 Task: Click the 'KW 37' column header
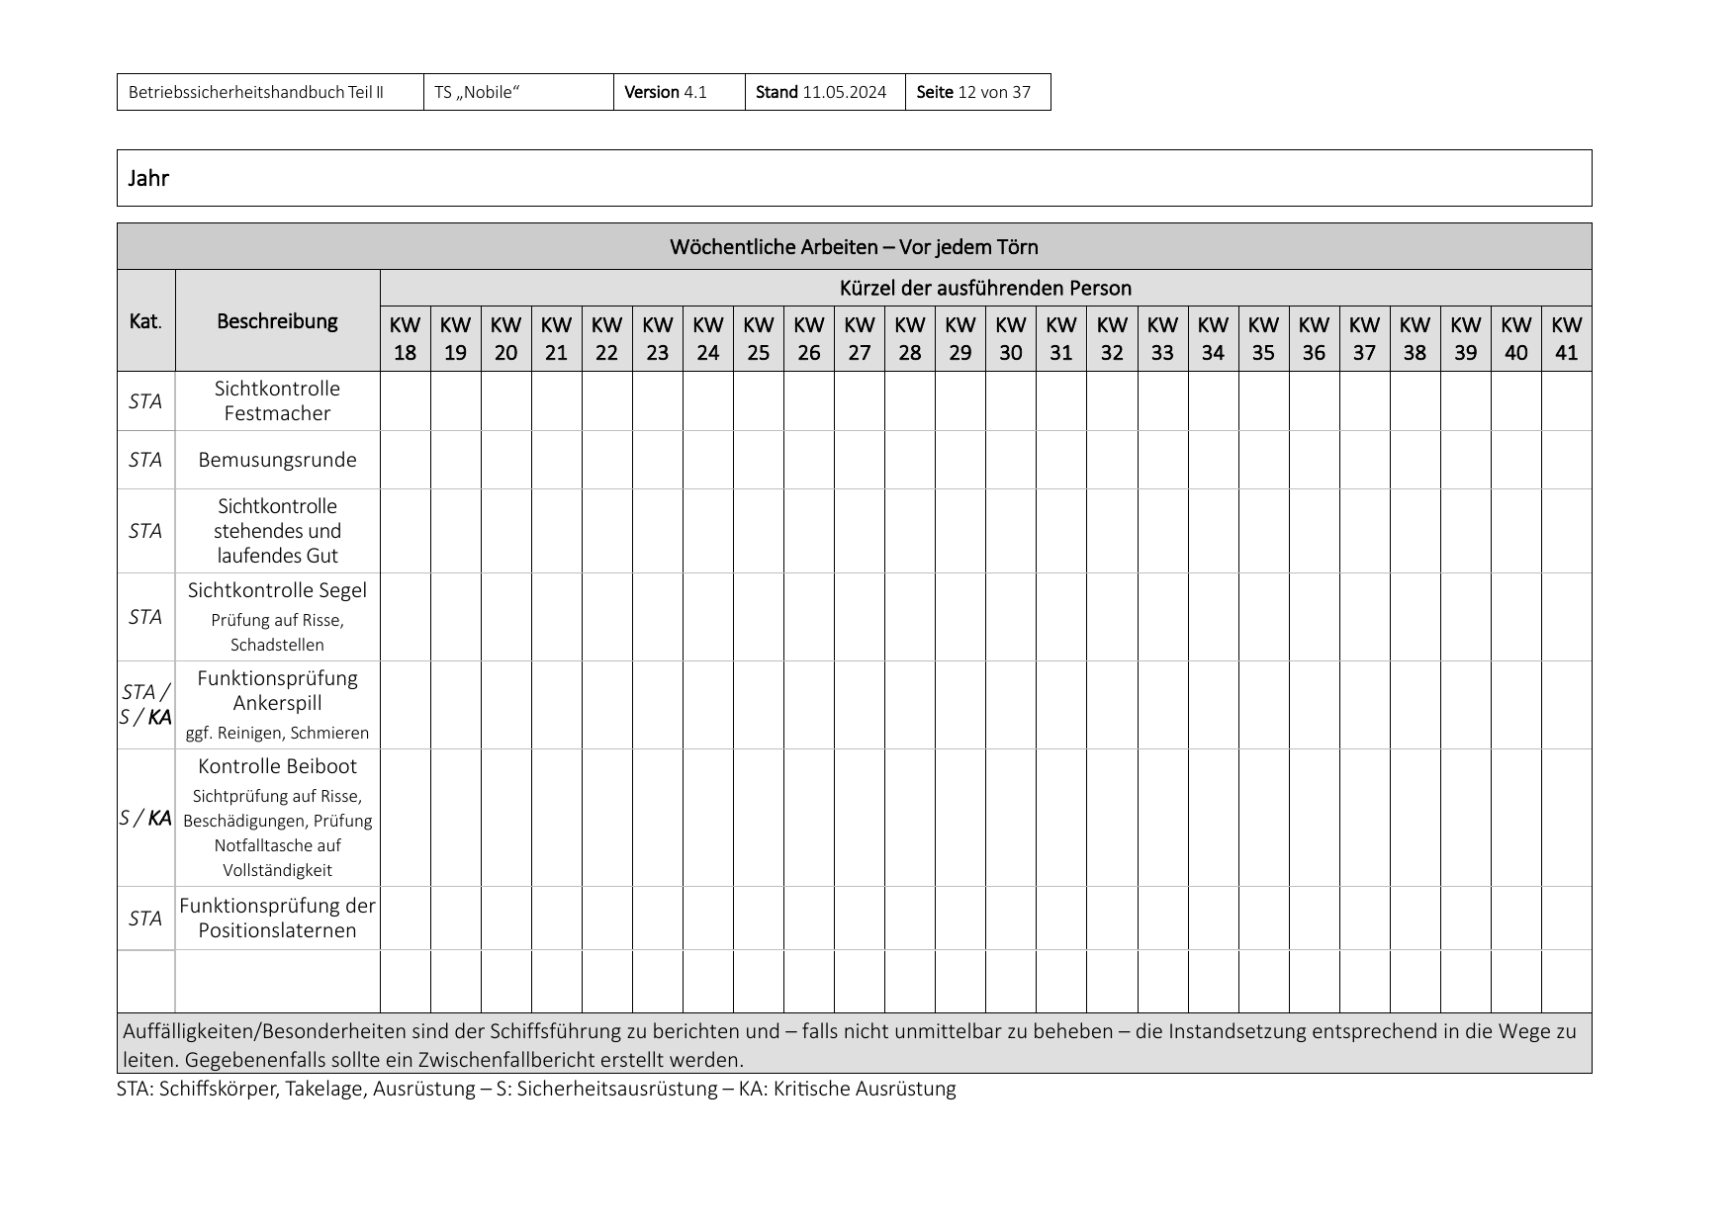[x=1365, y=339]
